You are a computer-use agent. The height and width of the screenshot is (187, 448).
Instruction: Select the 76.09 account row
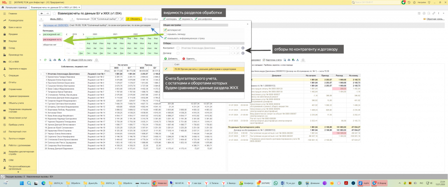click(x=206, y=69)
